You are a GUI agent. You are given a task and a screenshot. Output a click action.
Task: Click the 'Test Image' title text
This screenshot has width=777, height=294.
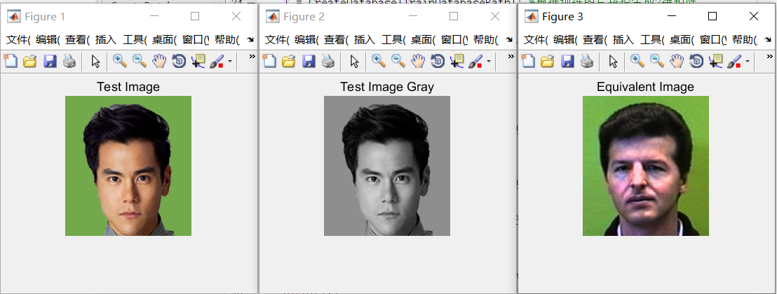pos(128,87)
